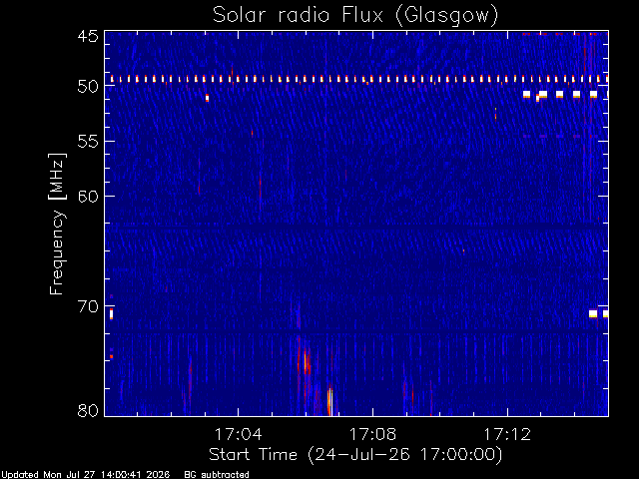Click the bright yellow burst near 80 MHz
Image resolution: width=639 pixels, height=479 pixels.
(x=330, y=401)
